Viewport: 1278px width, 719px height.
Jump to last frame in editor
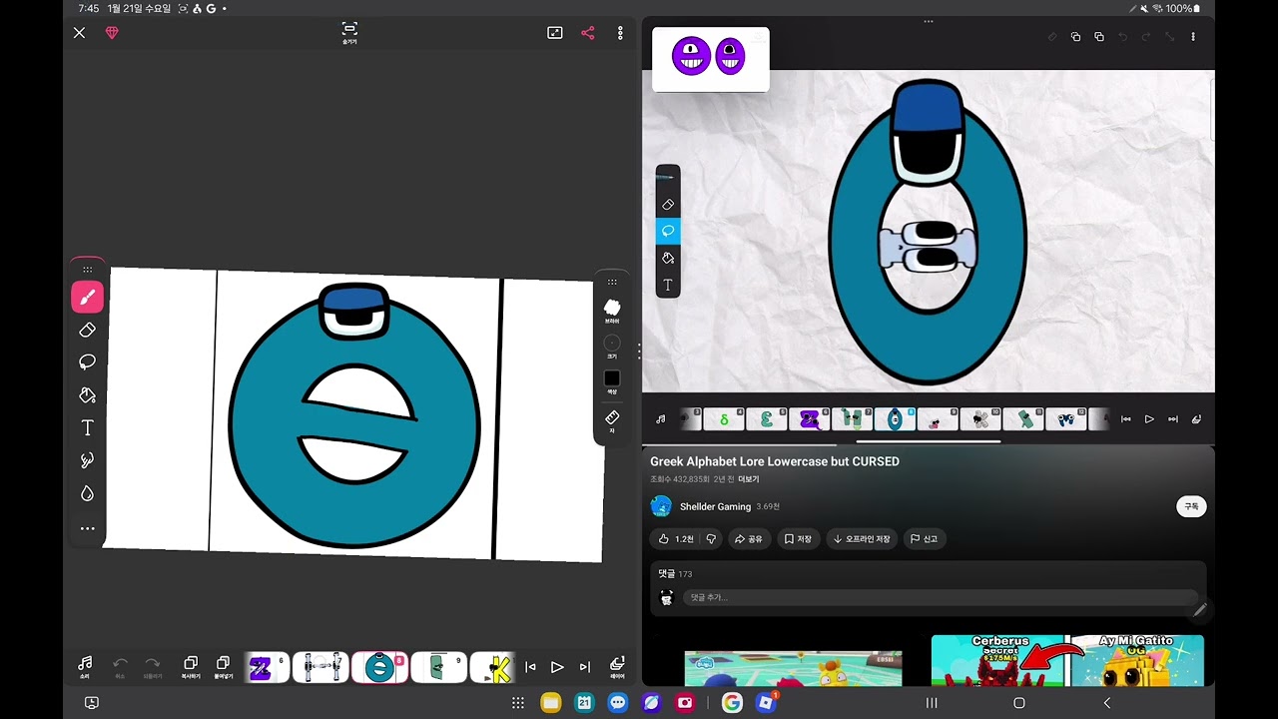click(x=585, y=667)
